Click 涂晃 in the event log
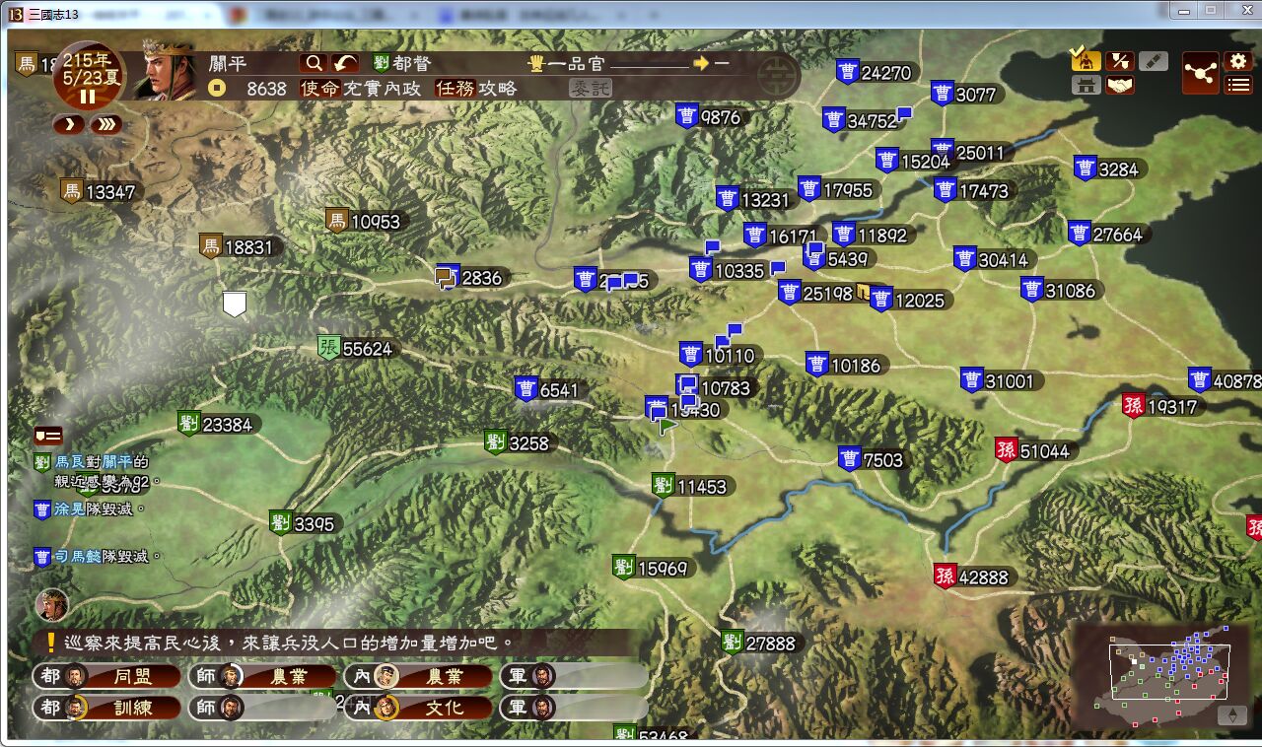Screen dimensions: 1262x747 (70, 509)
